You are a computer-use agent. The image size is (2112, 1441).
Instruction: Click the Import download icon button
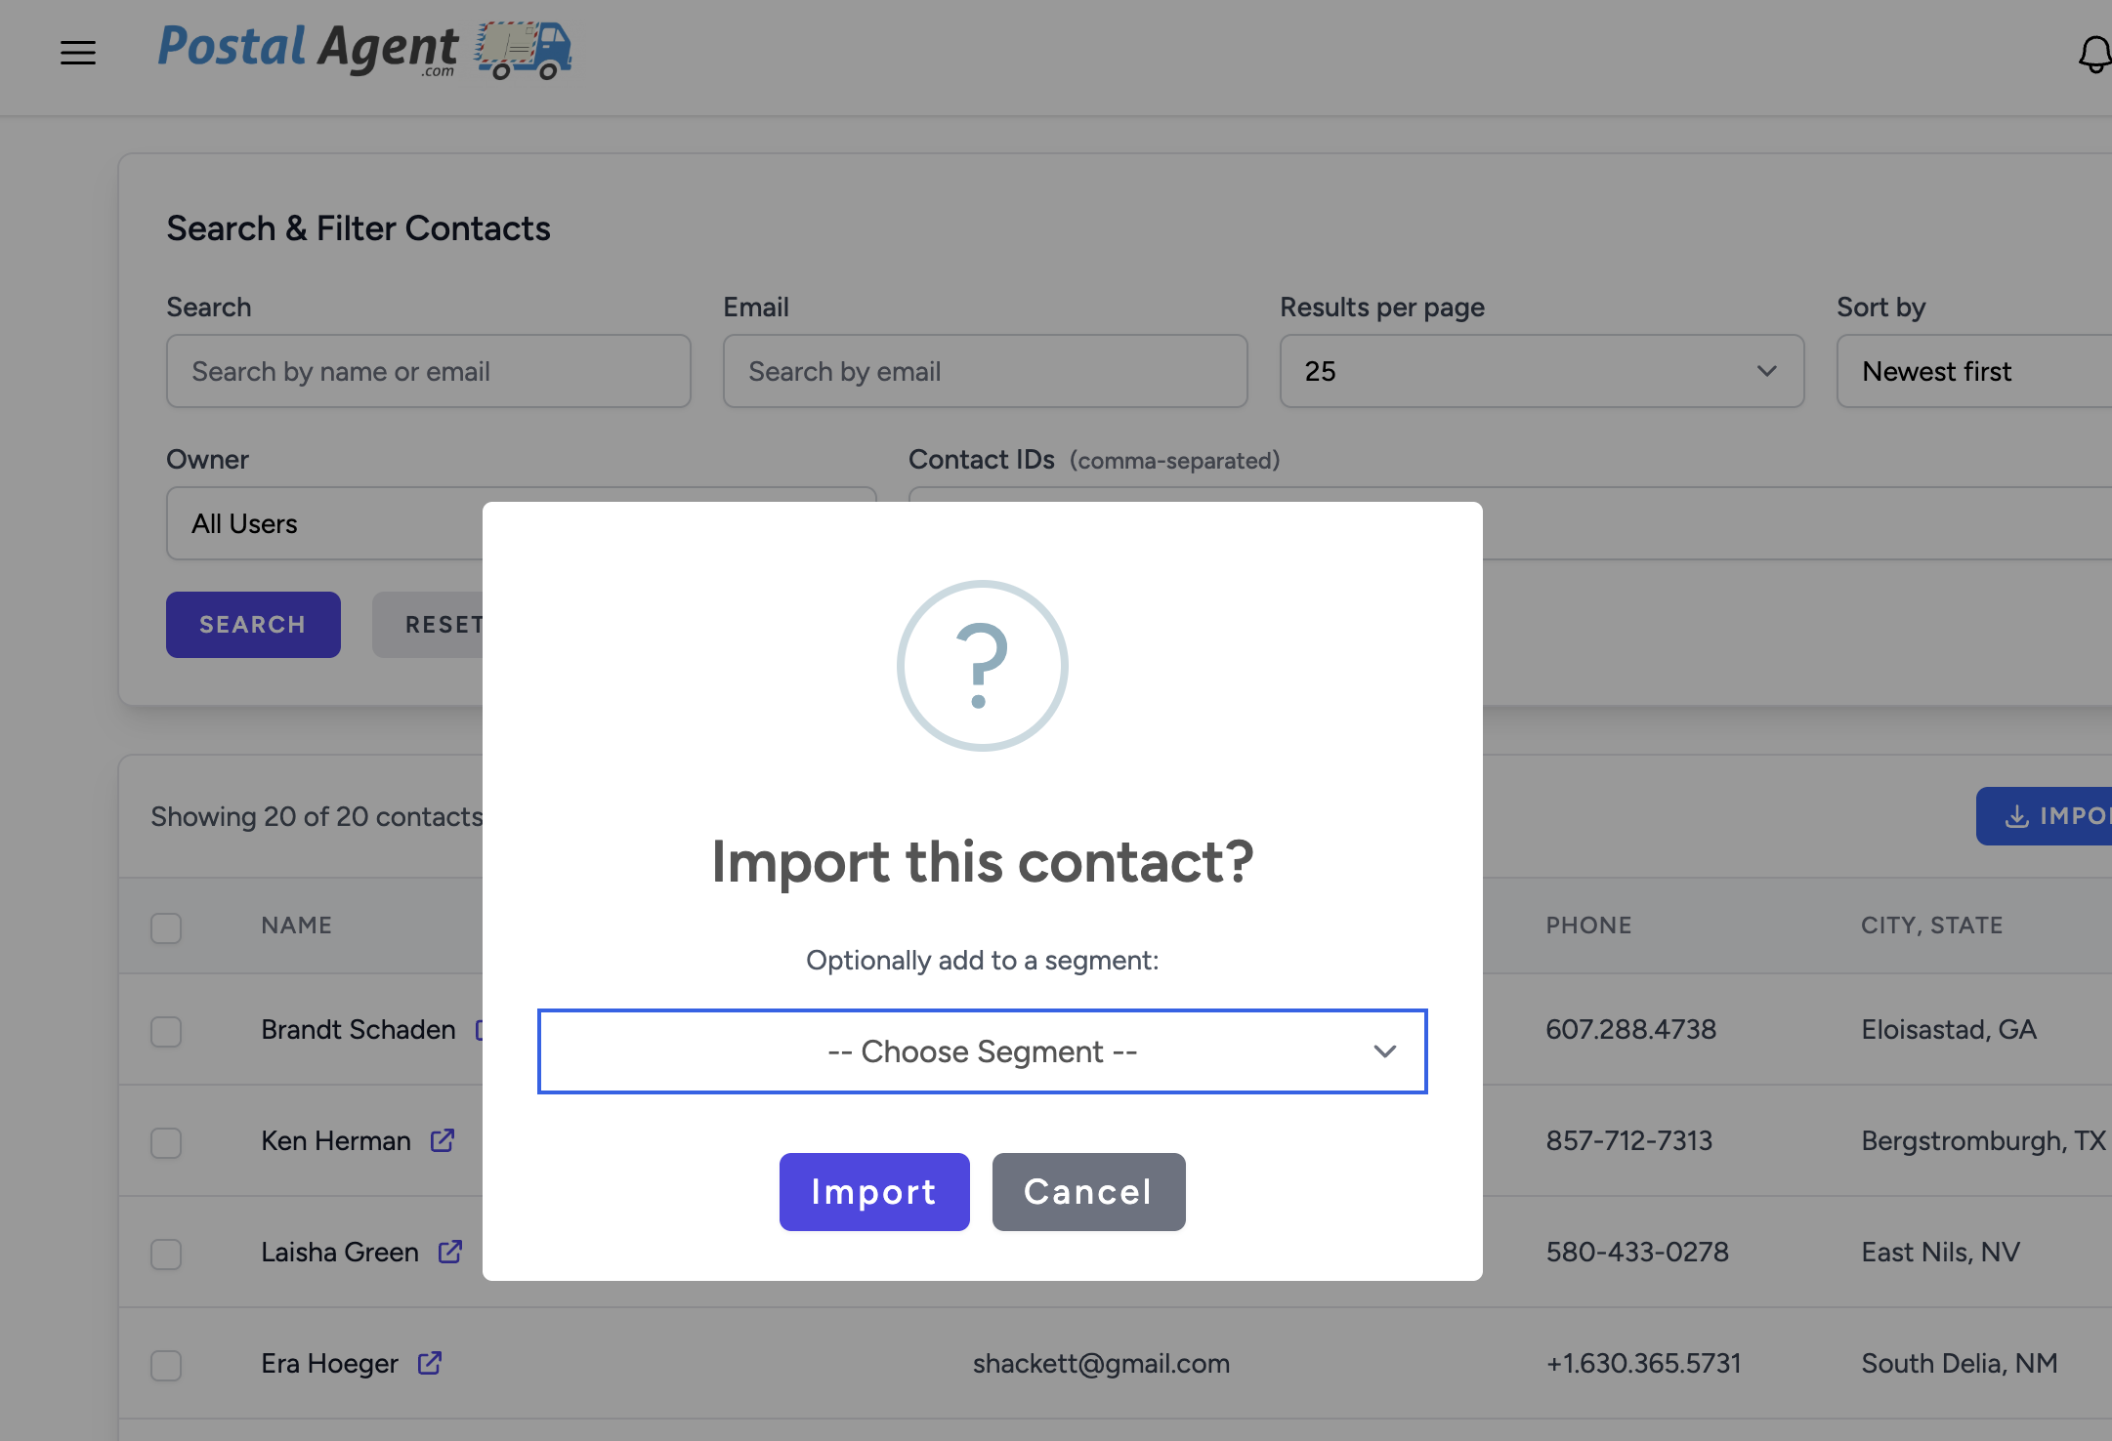click(x=2044, y=816)
